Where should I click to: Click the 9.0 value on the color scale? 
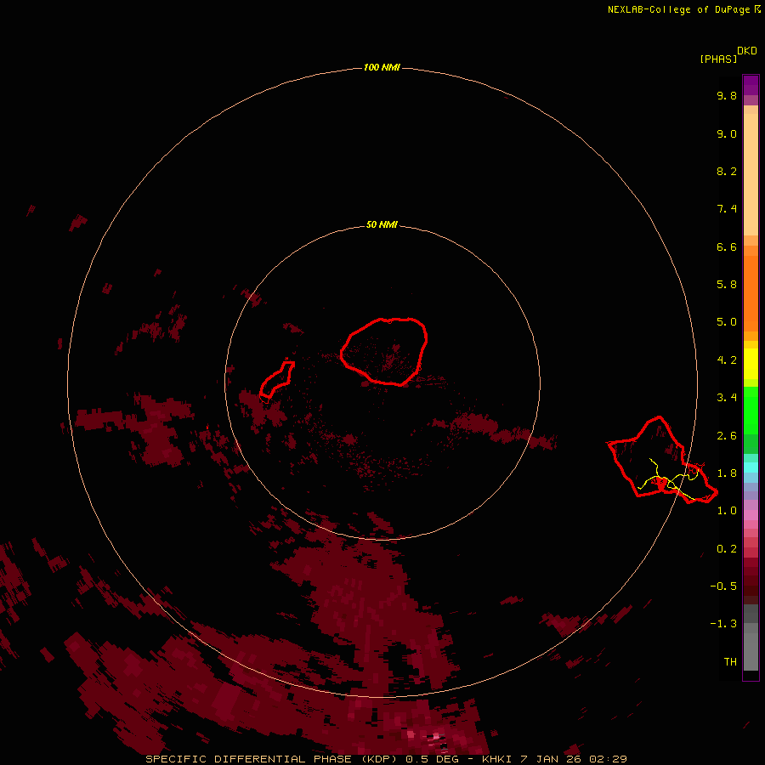[x=727, y=133]
